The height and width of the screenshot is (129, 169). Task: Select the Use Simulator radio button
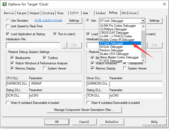pyautogui.click(x=8, y=20)
